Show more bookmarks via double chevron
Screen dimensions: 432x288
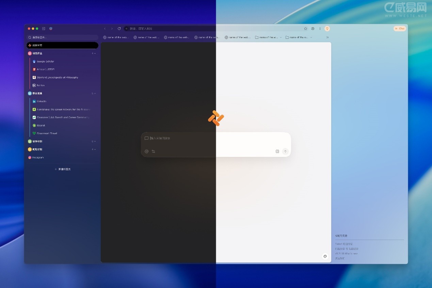click(327, 37)
